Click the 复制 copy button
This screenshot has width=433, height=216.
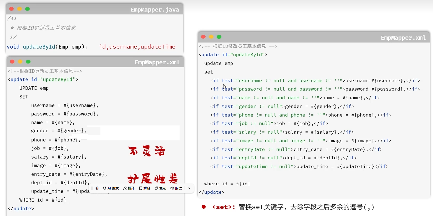[x=161, y=188]
